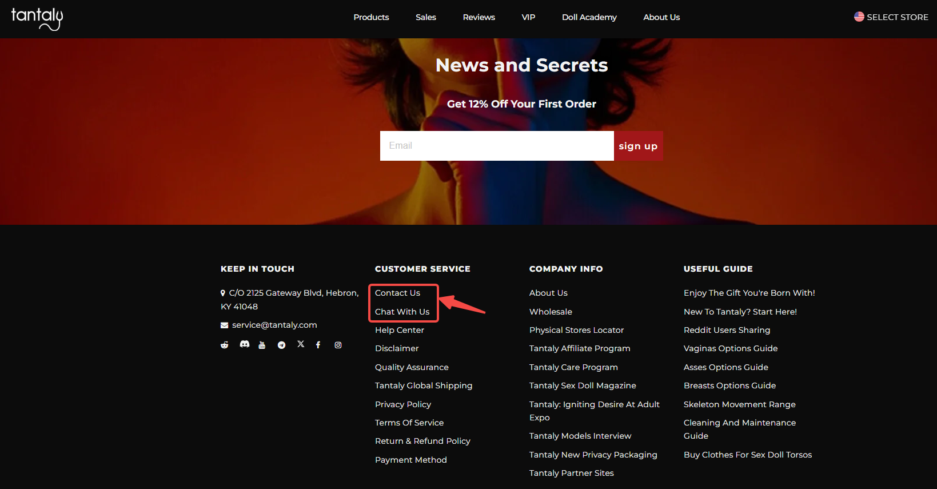Open the Sales menu item
The width and height of the screenshot is (937, 489).
[426, 17]
